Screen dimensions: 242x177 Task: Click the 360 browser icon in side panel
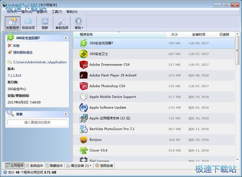point(11,37)
